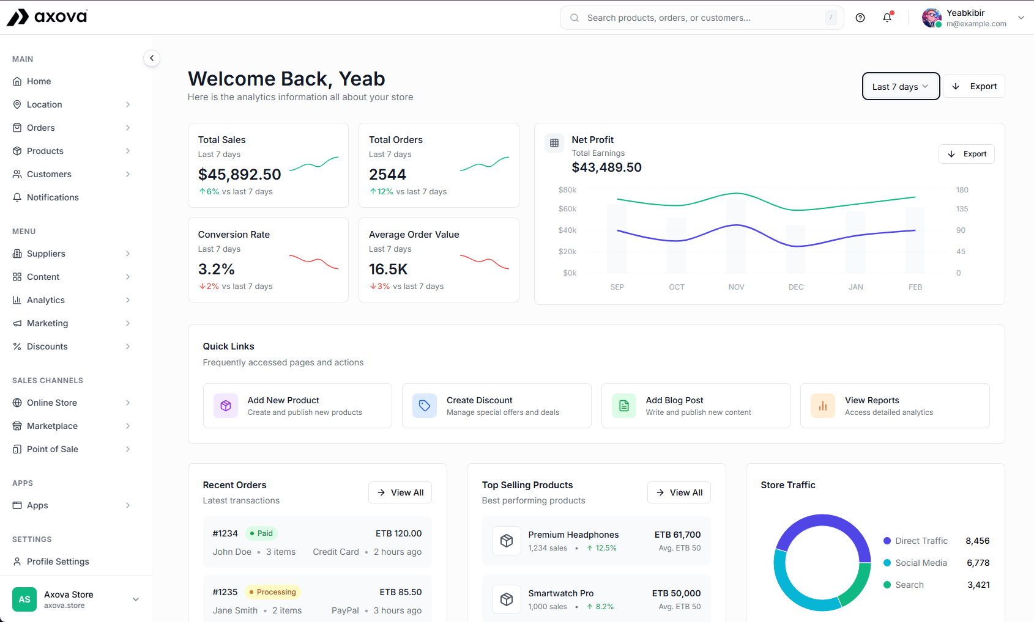The height and width of the screenshot is (622, 1034).
Task: Open the Add New Product quick link icon
Action: (x=226, y=406)
